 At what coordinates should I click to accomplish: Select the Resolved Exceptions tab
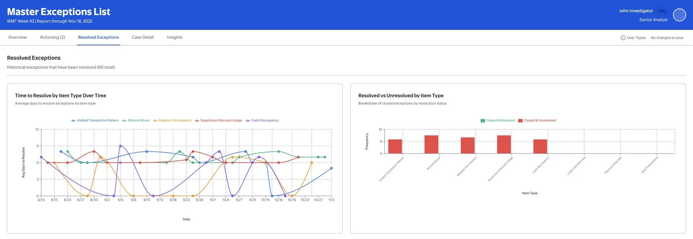pyautogui.click(x=98, y=37)
